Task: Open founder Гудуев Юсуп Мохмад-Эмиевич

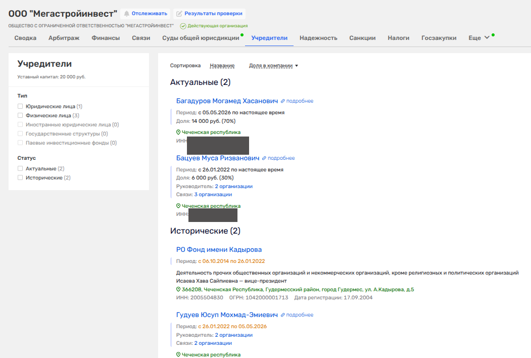Action: coord(227,315)
